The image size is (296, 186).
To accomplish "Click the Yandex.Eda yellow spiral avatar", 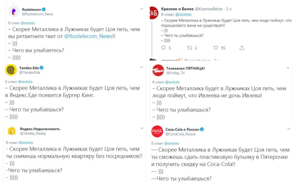I will (11, 70).
